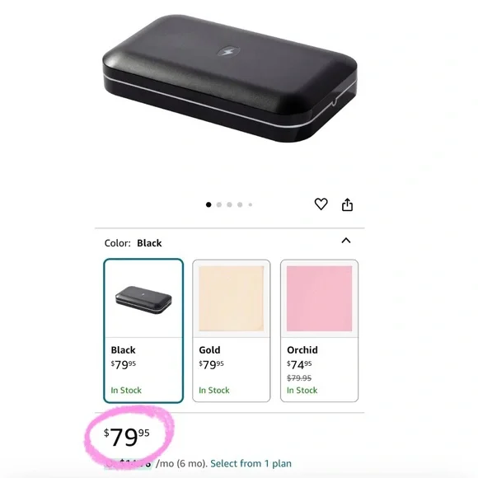Jump to third image carousel dot
The height and width of the screenshot is (478, 478).
(x=229, y=204)
